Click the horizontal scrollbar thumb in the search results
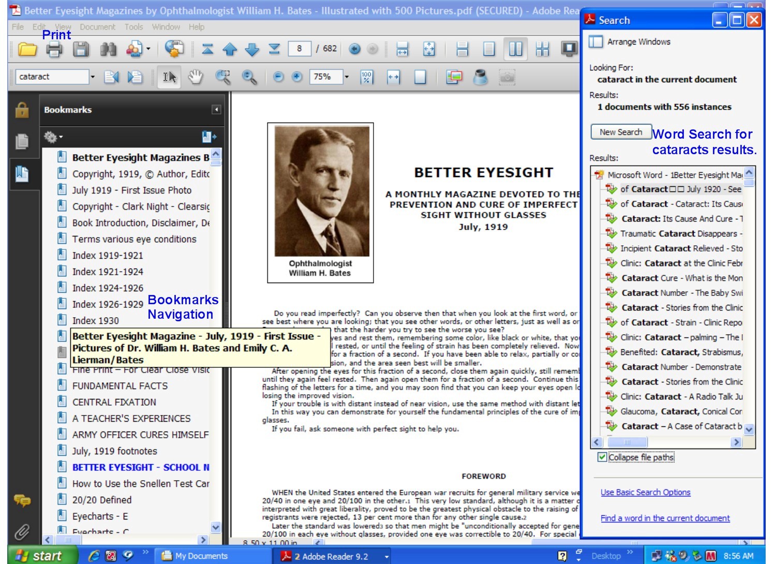 coord(627,442)
